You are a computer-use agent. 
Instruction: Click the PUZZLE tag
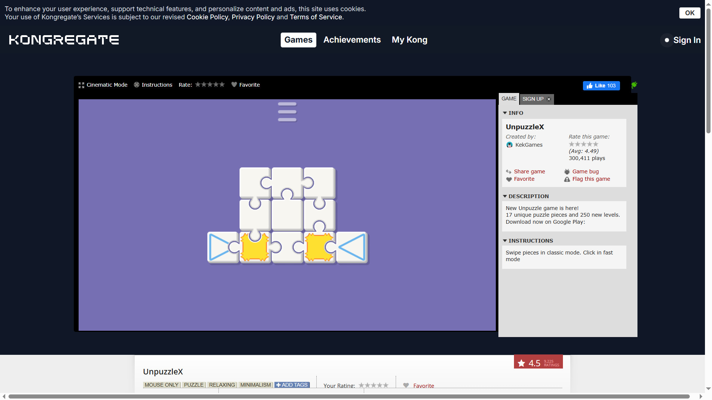click(x=194, y=385)
